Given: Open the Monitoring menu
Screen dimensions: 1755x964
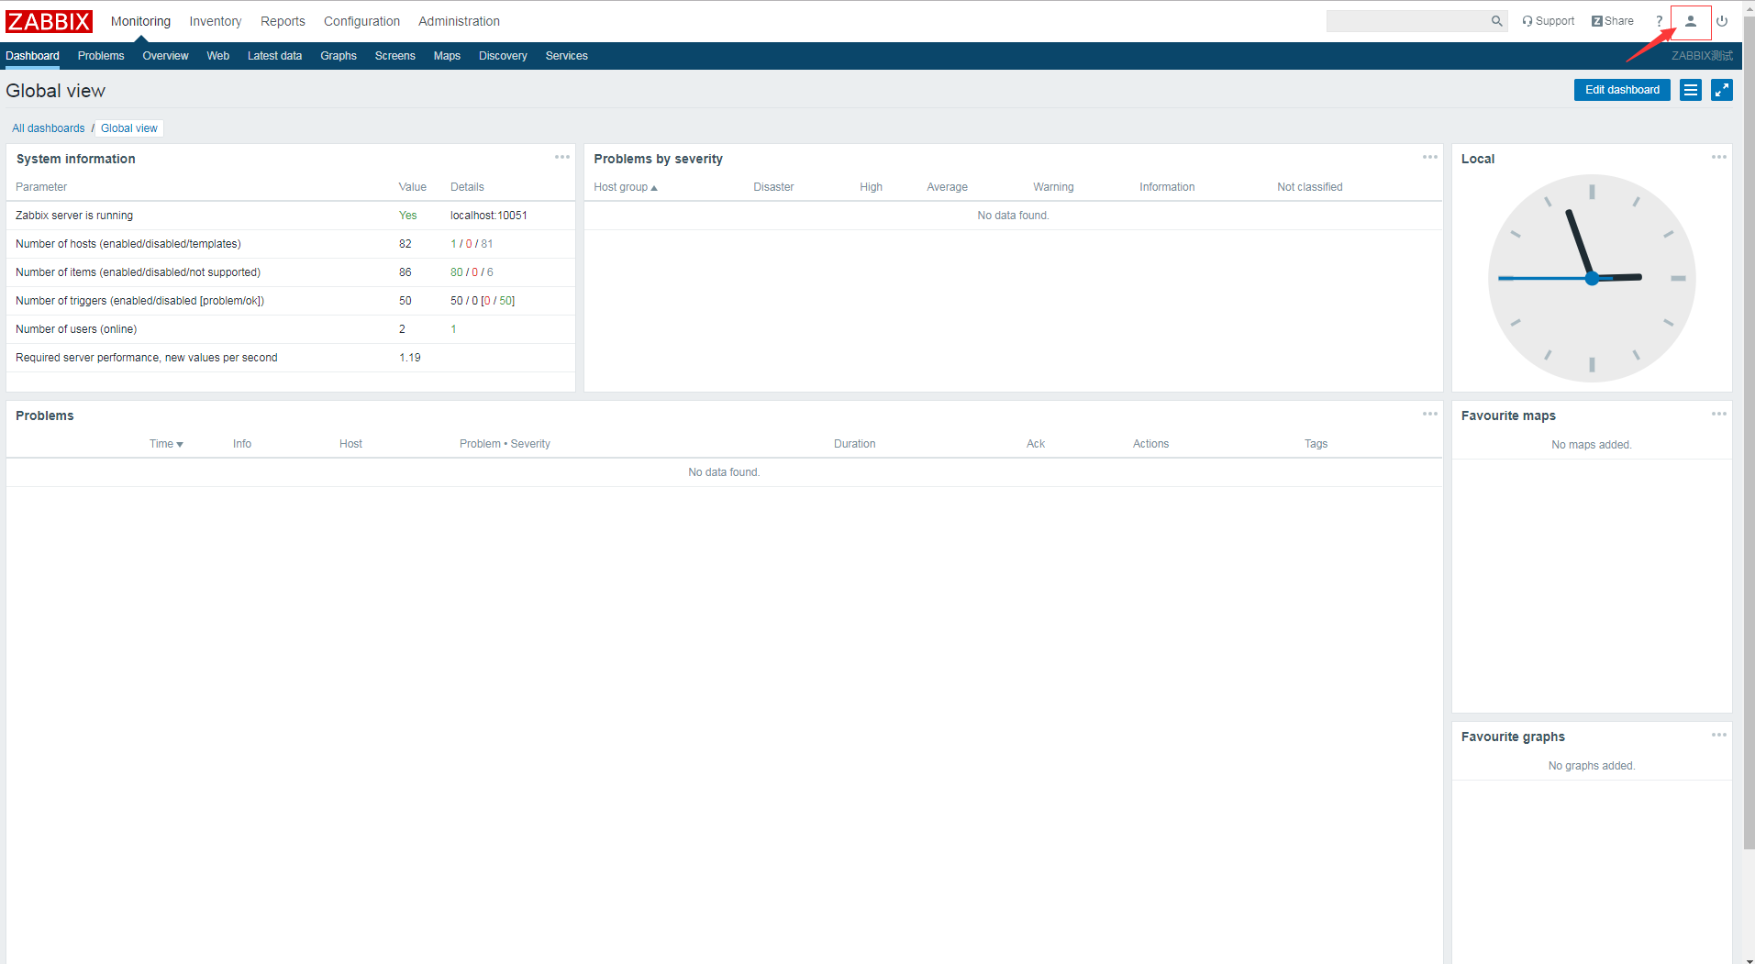Looking at the screenshot, I should point(140,21).
